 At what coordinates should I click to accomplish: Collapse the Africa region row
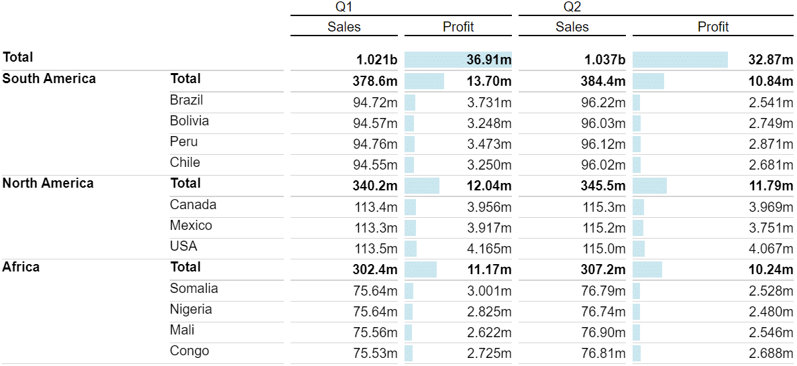click(21, 267)
